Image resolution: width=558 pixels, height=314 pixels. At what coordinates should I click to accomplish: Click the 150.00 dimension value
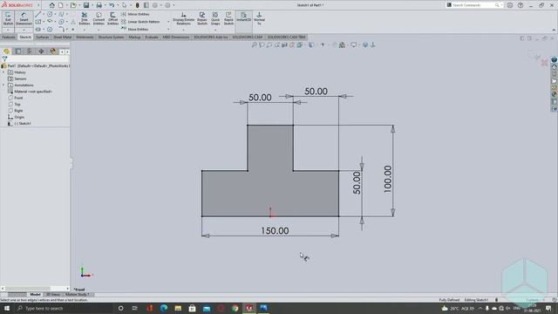(275, 230)
